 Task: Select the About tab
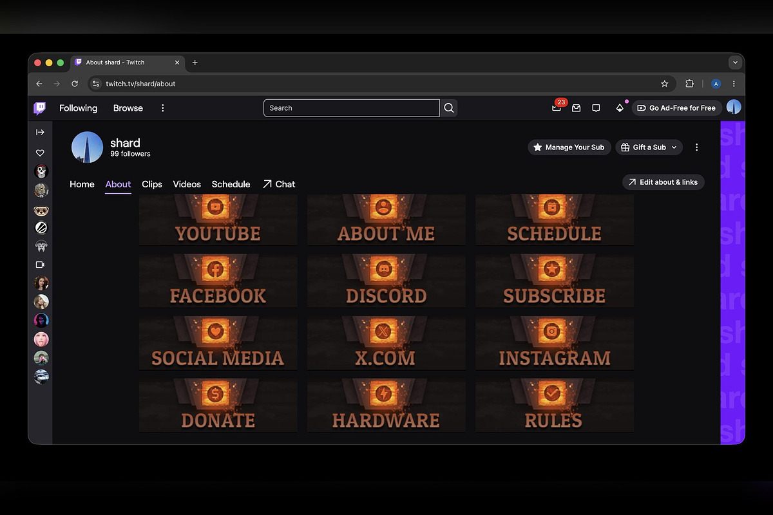pyautogui.click(x=118, y=184)
